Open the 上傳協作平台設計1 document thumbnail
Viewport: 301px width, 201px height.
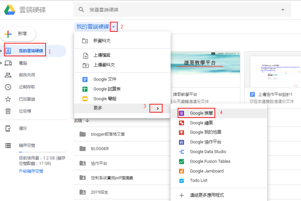pyautogui.click(x=273, y=69)
